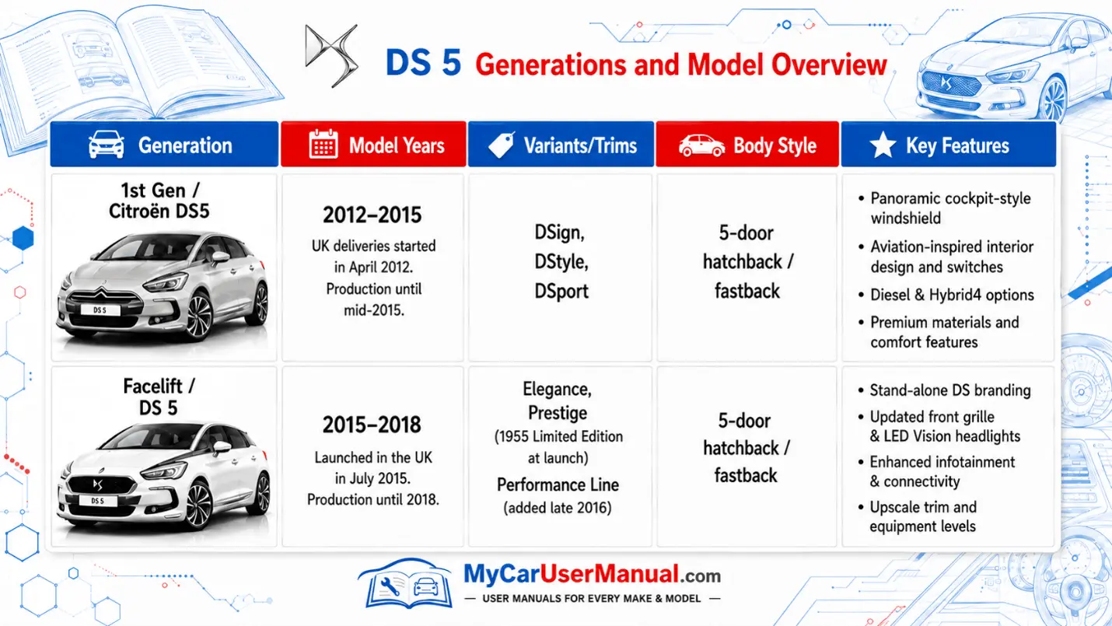1112x626 pixels.
Task: Open the MyCarUserManual.com link
Action: (592, 575)
